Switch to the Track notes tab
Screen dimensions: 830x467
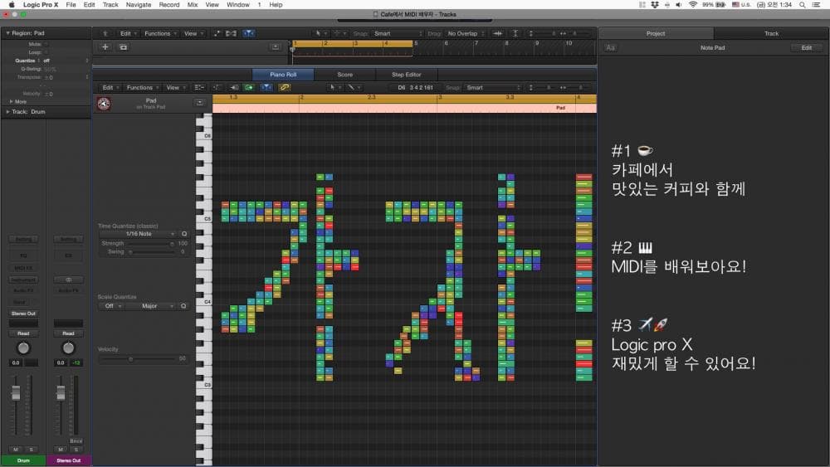pyautogui.click(x=771, y=33)
